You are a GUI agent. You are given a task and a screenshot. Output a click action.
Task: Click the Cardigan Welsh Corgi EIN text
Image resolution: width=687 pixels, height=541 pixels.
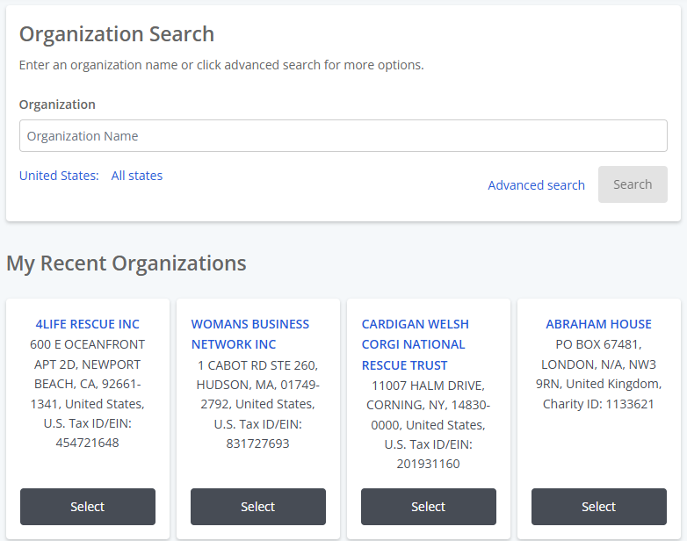click(429, 454)
